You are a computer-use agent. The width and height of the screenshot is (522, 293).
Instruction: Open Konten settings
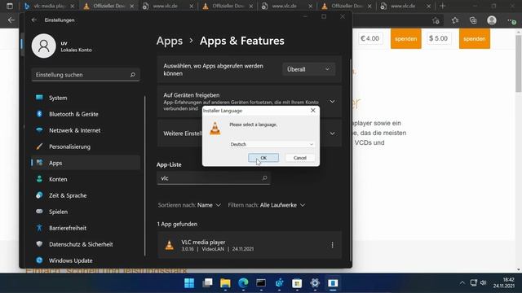85,179
